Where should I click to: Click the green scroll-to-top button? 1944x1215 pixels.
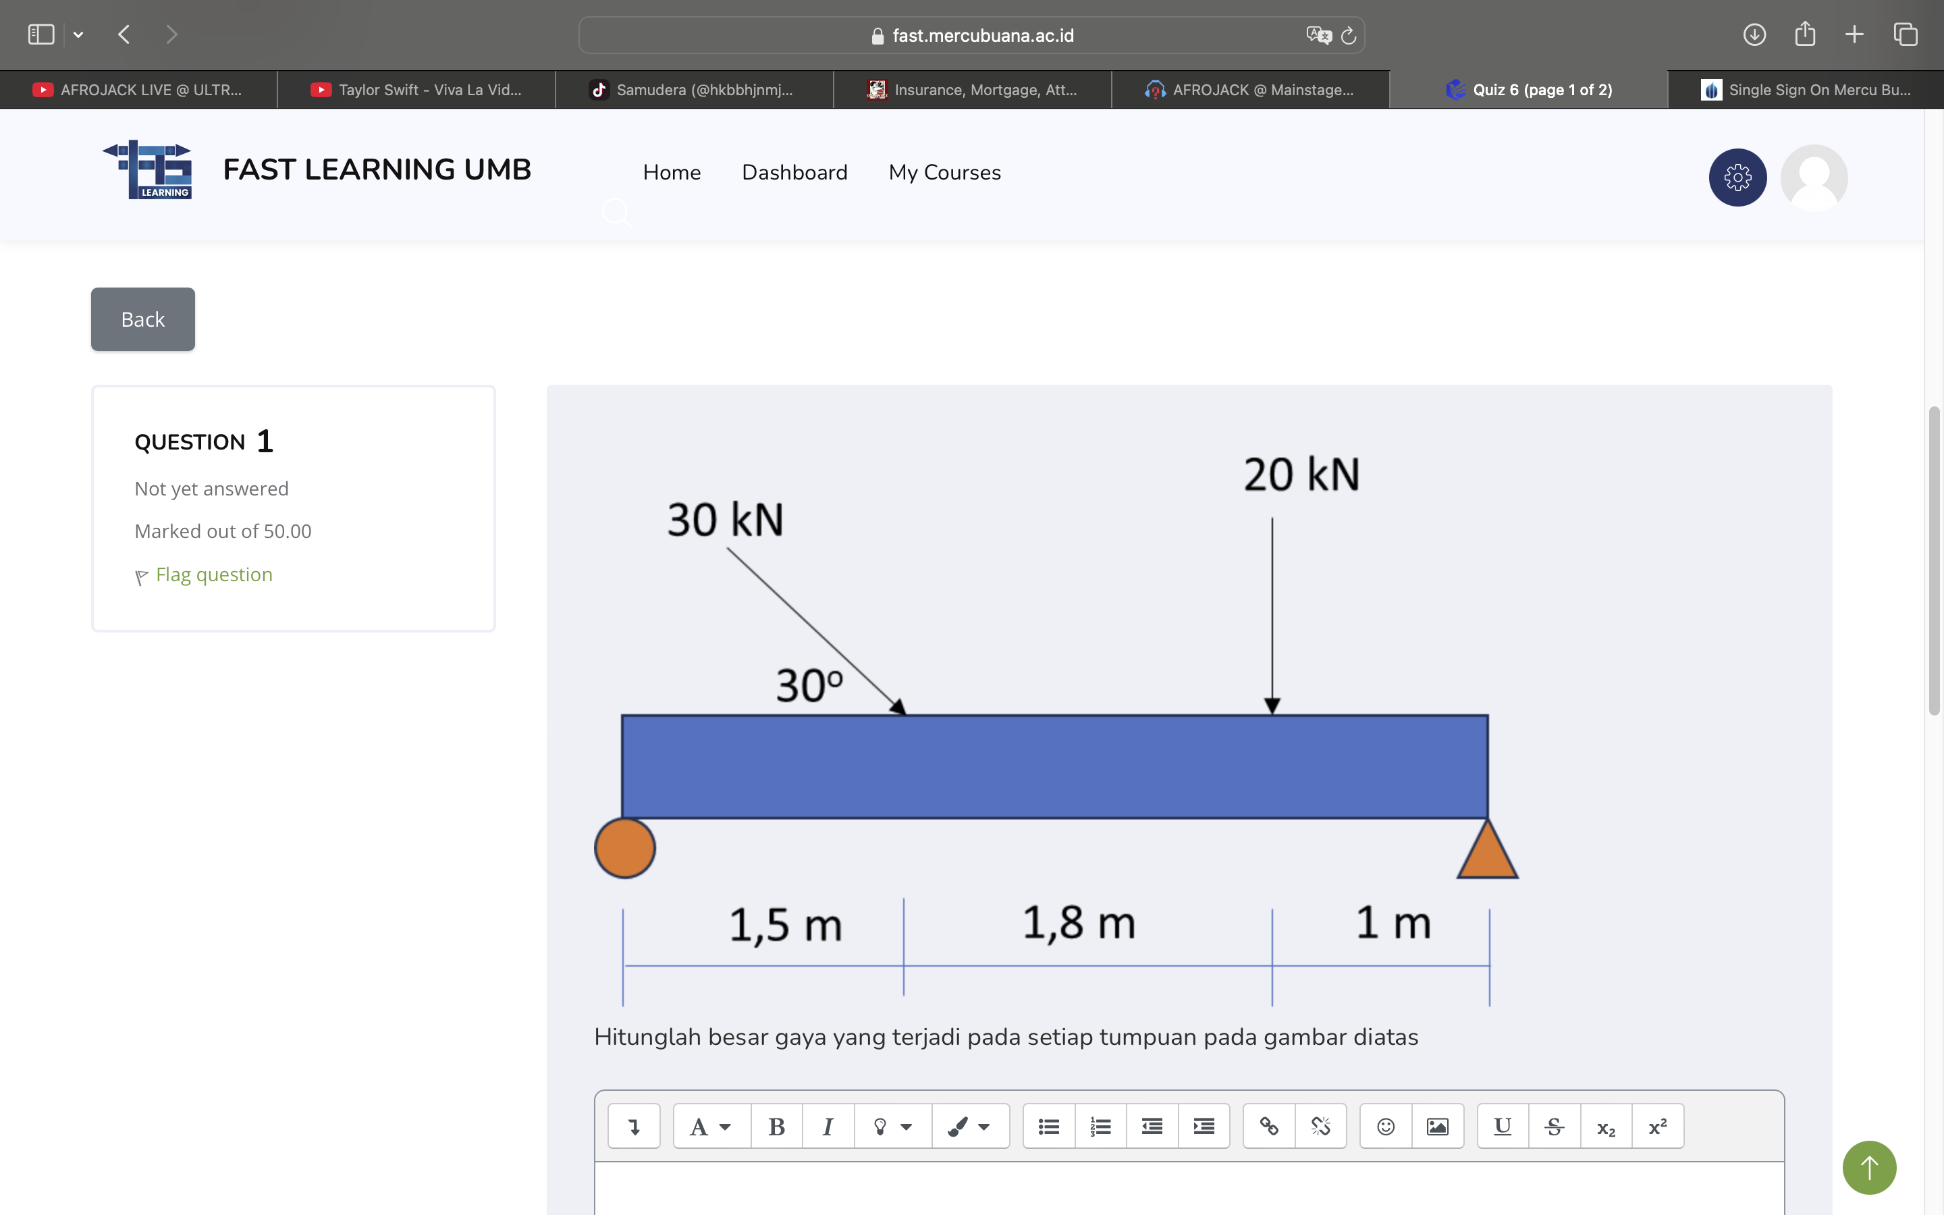pyautogui.click(x=1869, y=1167)
